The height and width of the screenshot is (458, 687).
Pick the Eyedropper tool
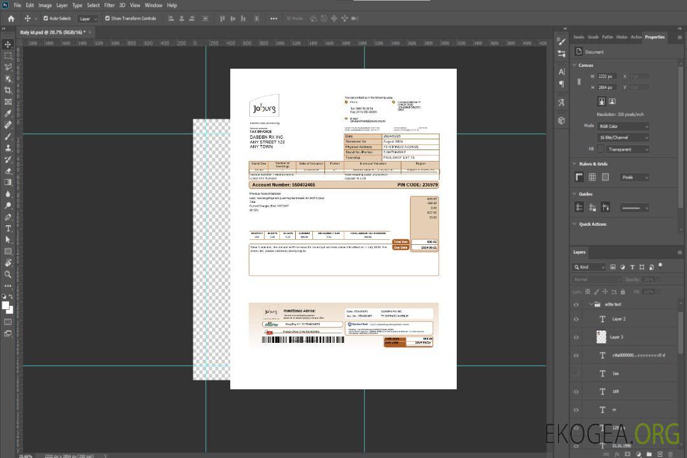click(x=8, y=113)
